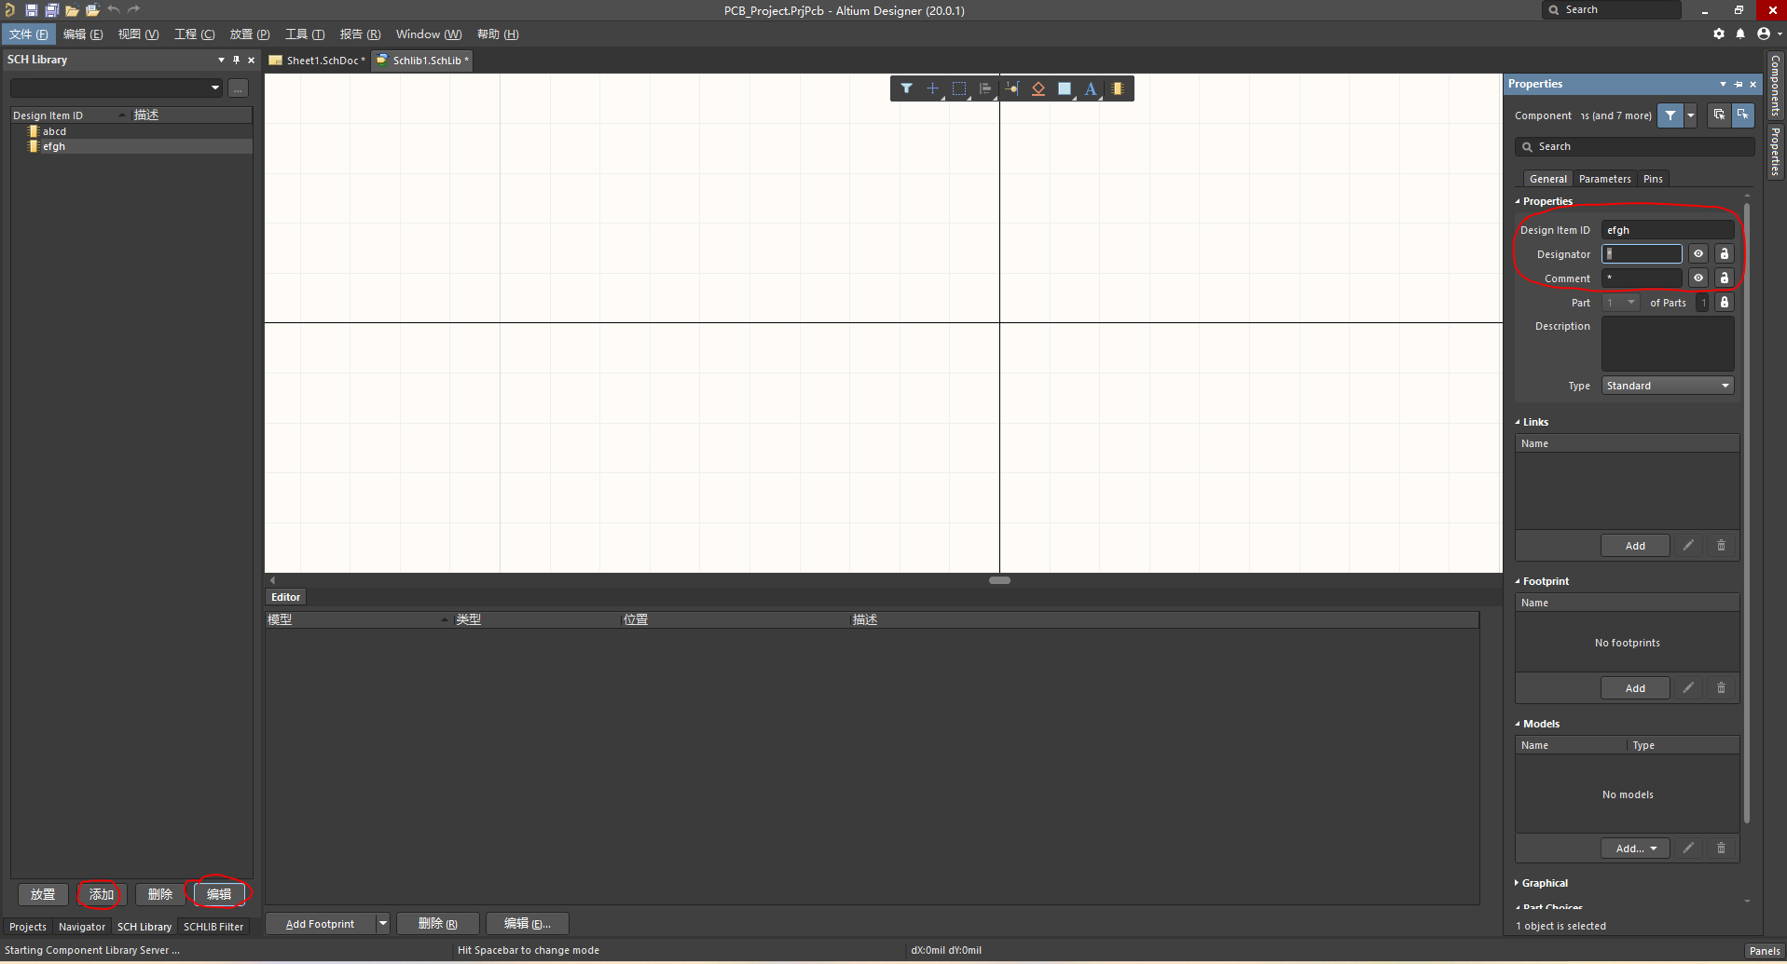Open a document using the folder icon
This screenshot has width=1787, height=964.
(x=72, y=10)
